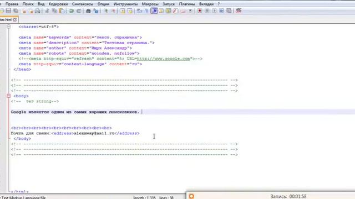355x199 pixels.
Task: Click the Print toolbar icon
Action: point(38,11)
